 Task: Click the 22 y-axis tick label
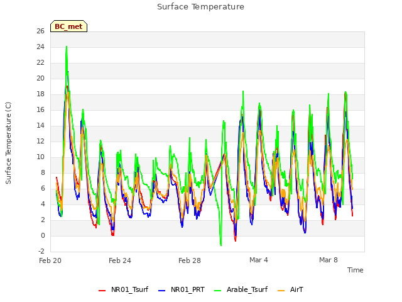pyautogui.click(x=40, y=62)
